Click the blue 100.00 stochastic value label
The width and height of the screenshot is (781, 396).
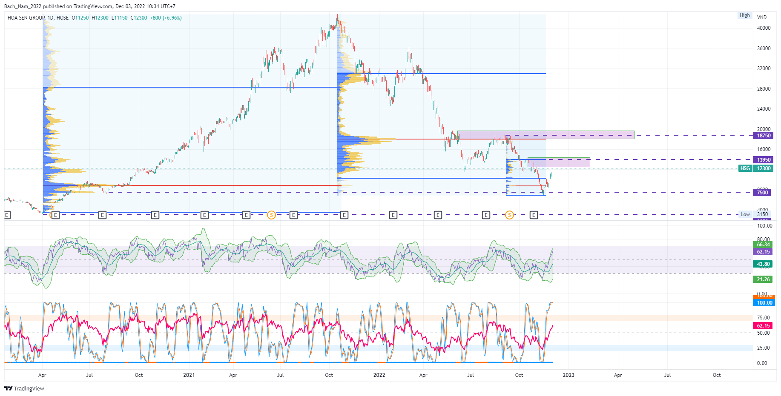click(x=764, y=303)
